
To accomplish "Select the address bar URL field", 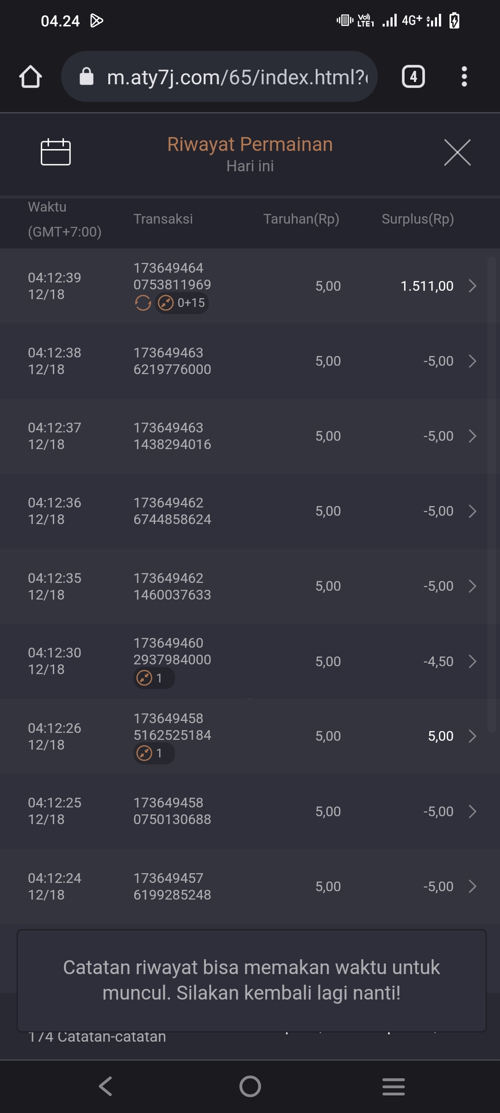I will [236, 77].
